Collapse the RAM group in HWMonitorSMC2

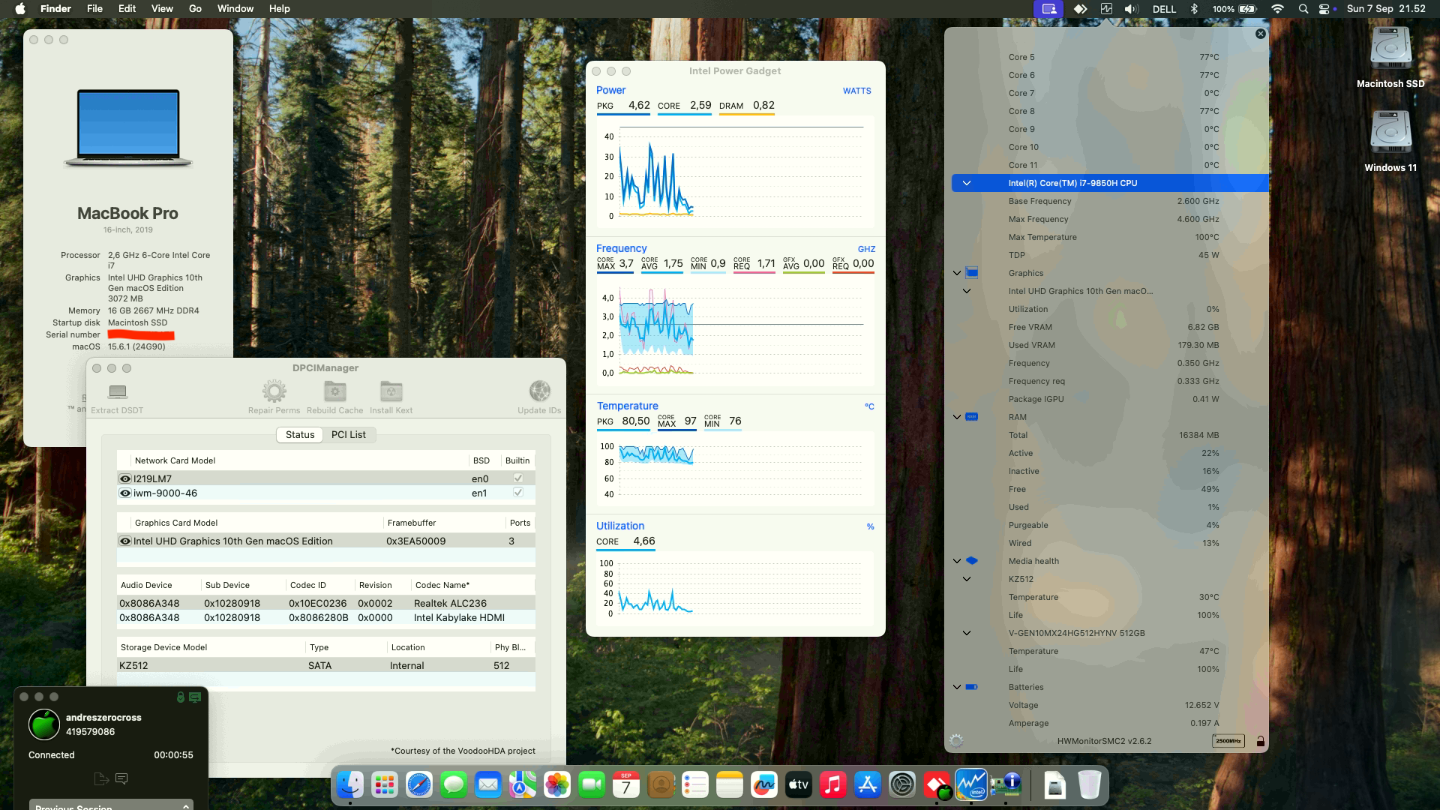(x=957, y=417)
